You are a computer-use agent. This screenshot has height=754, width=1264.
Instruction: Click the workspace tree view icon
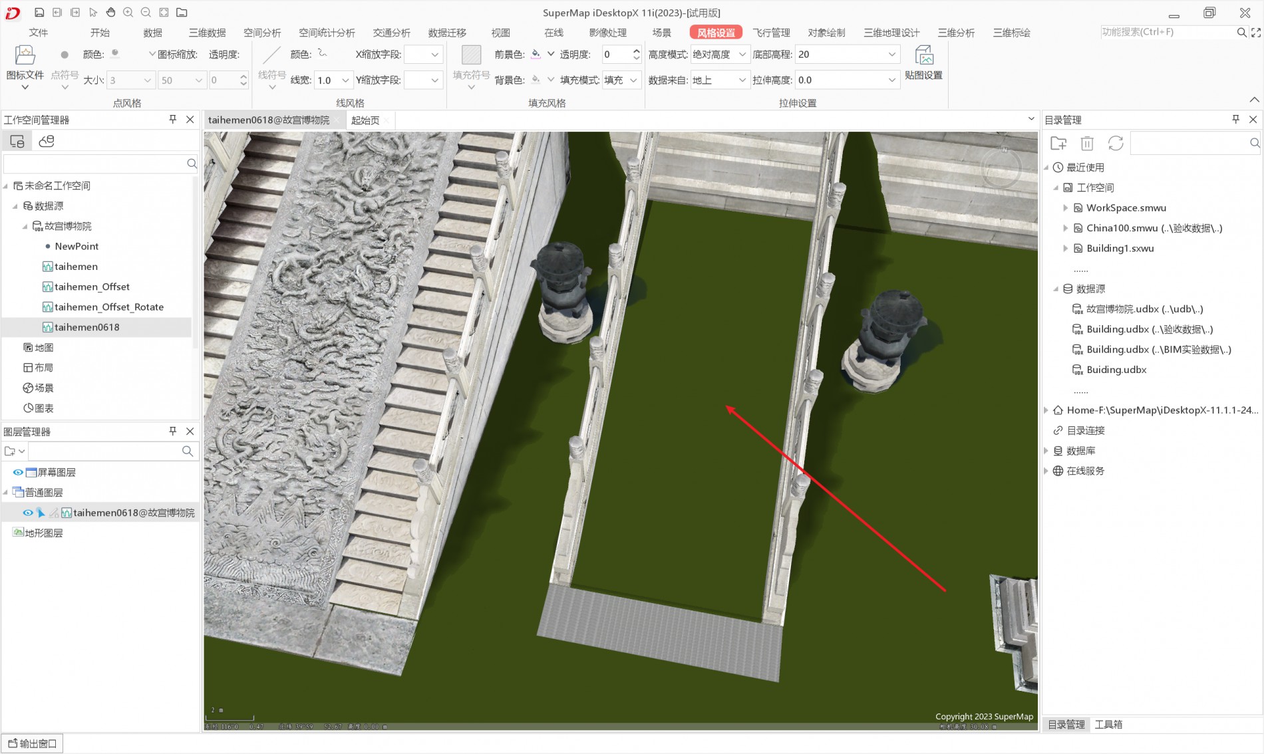tap(17, 141)
